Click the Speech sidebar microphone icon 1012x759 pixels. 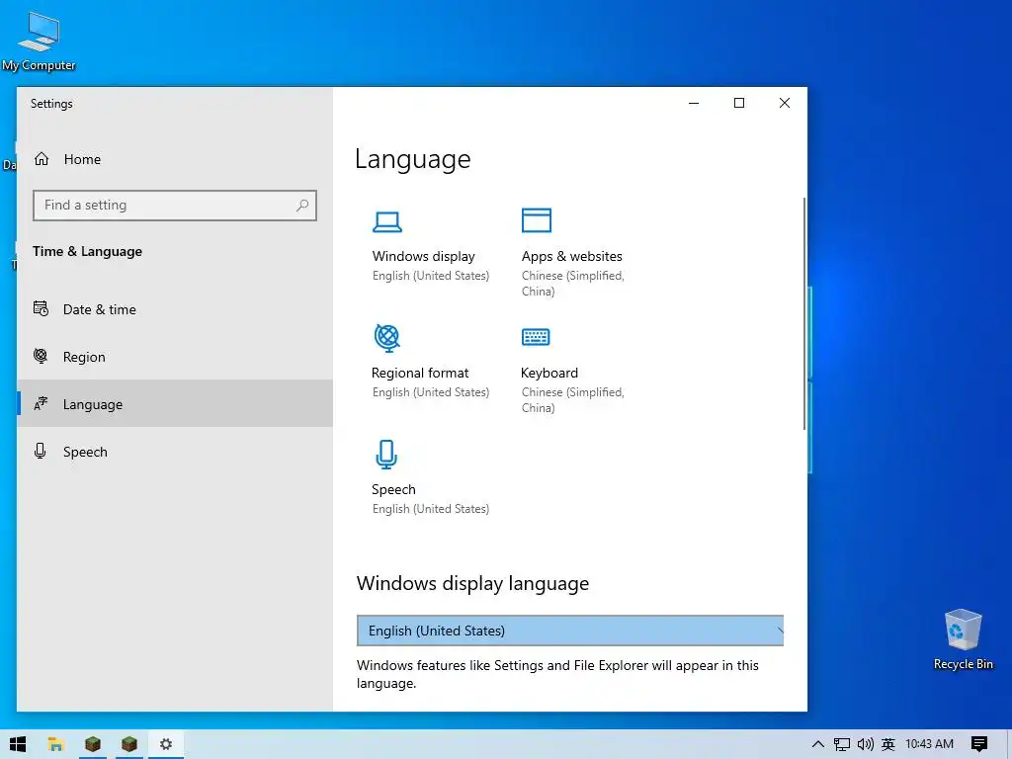click(40, 451)
